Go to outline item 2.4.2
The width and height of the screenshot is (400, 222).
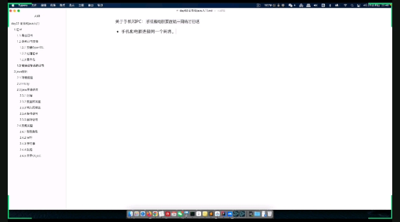coord(26,138)
